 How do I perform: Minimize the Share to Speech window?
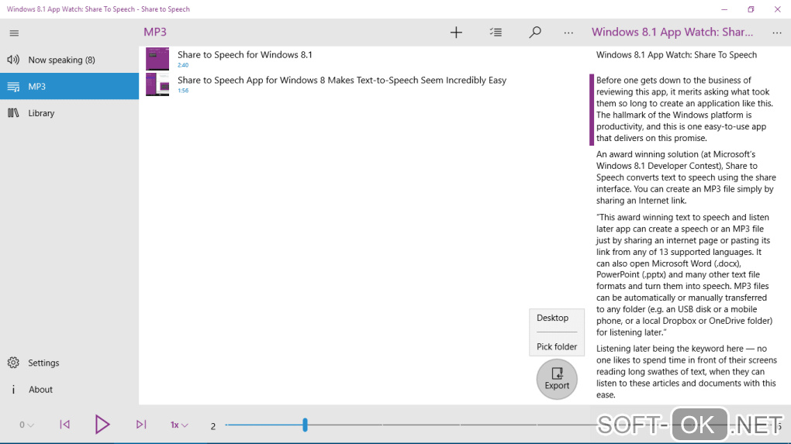tap(724, 9)
